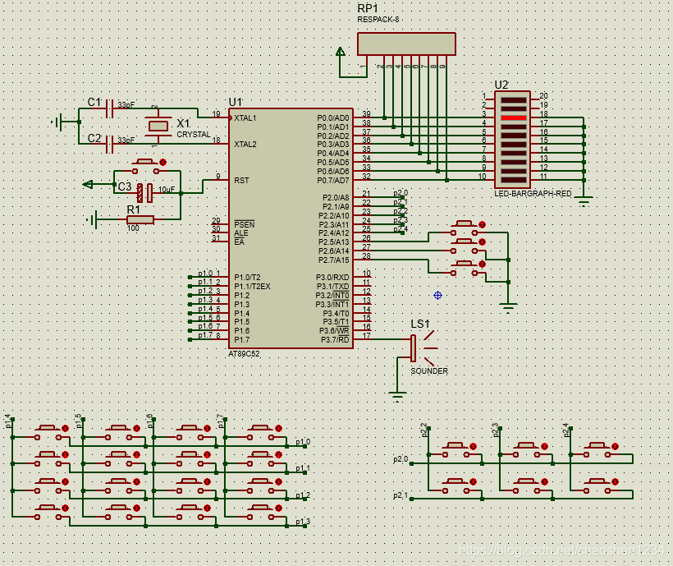Screen dimensions: 673x566
Task: Click keypad button at column p1.4, row p1.0
Action: [x=48, y=433]
